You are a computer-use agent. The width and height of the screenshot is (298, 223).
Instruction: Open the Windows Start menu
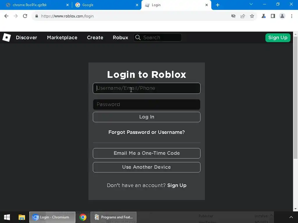click(7, 217)
